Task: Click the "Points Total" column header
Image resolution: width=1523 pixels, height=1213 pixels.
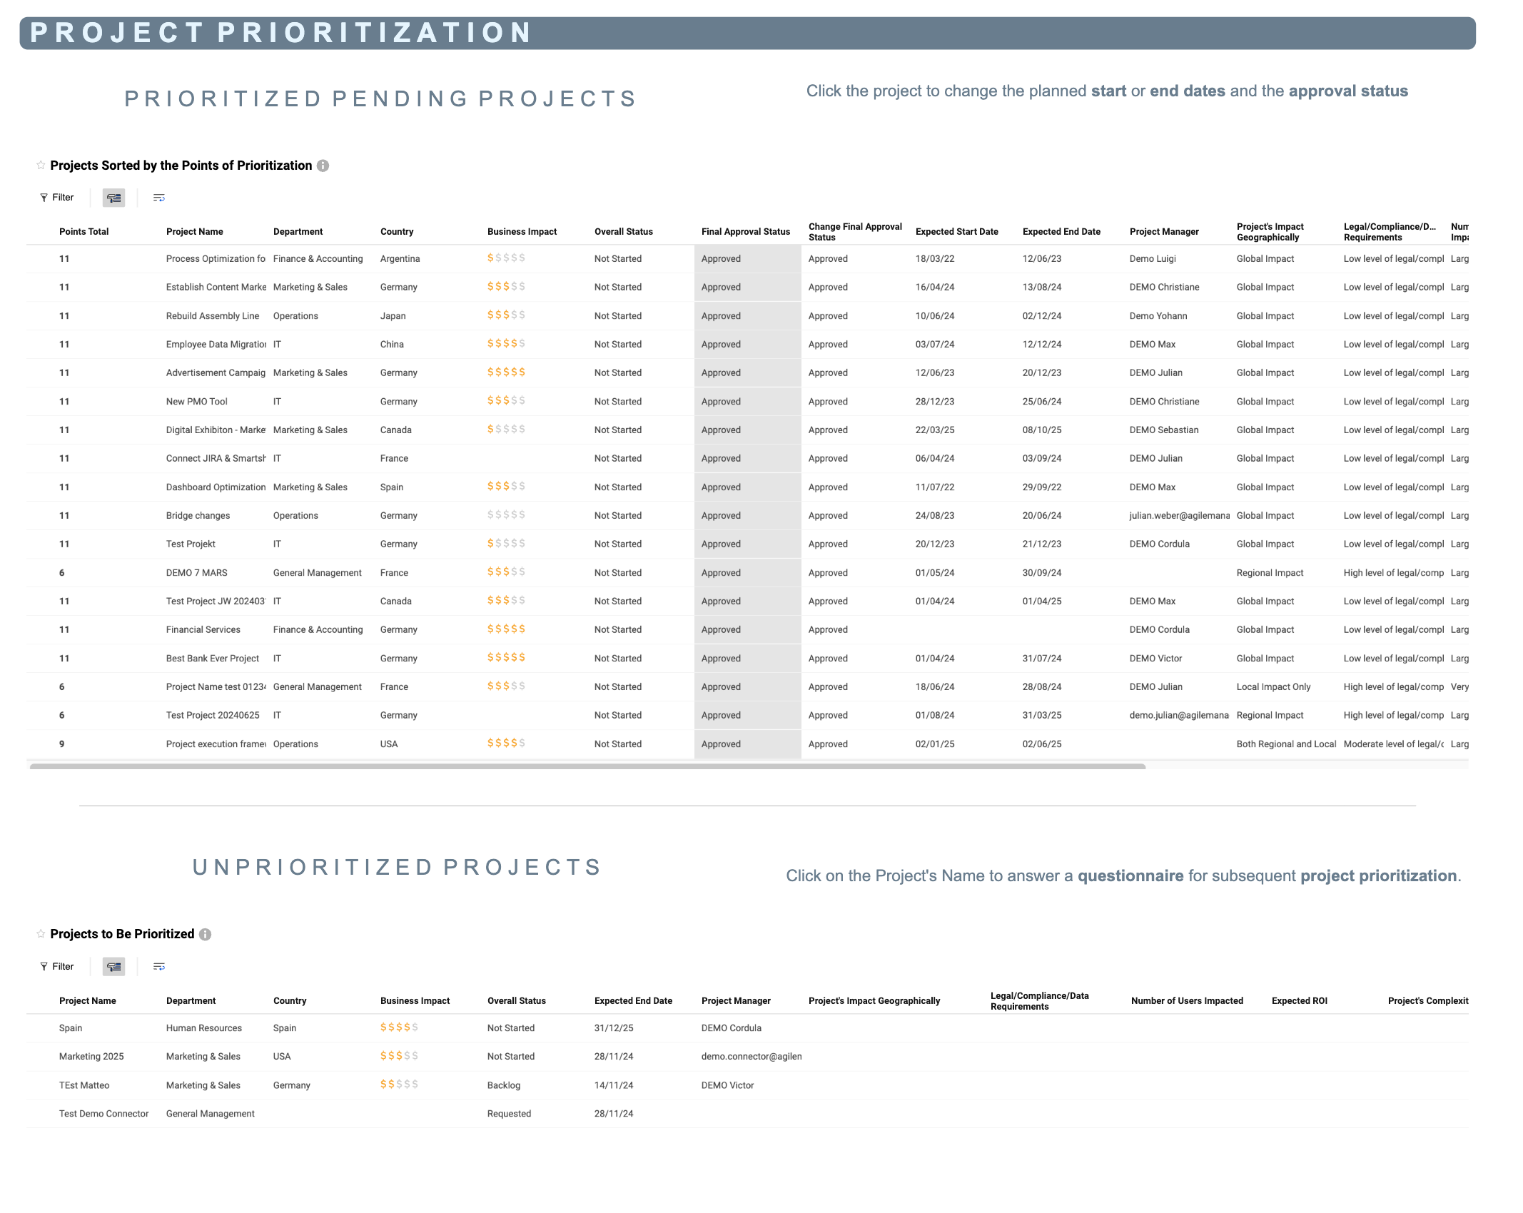Action: (x=84, y=231)
